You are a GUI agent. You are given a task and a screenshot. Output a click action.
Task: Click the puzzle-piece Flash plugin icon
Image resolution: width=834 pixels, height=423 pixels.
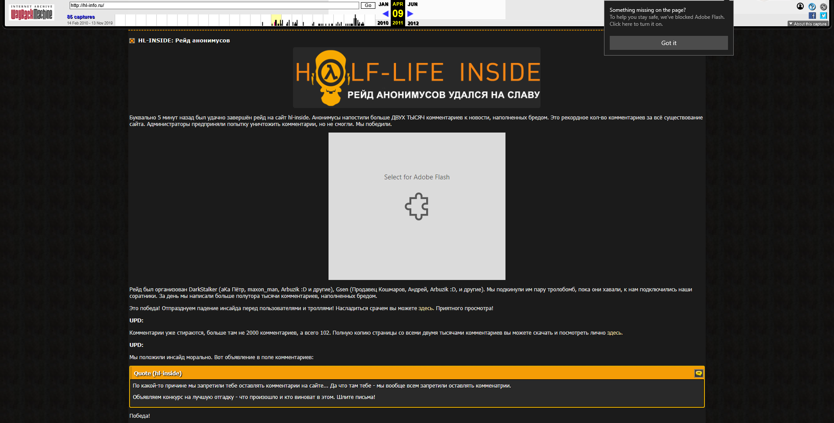tap(417, 206)
